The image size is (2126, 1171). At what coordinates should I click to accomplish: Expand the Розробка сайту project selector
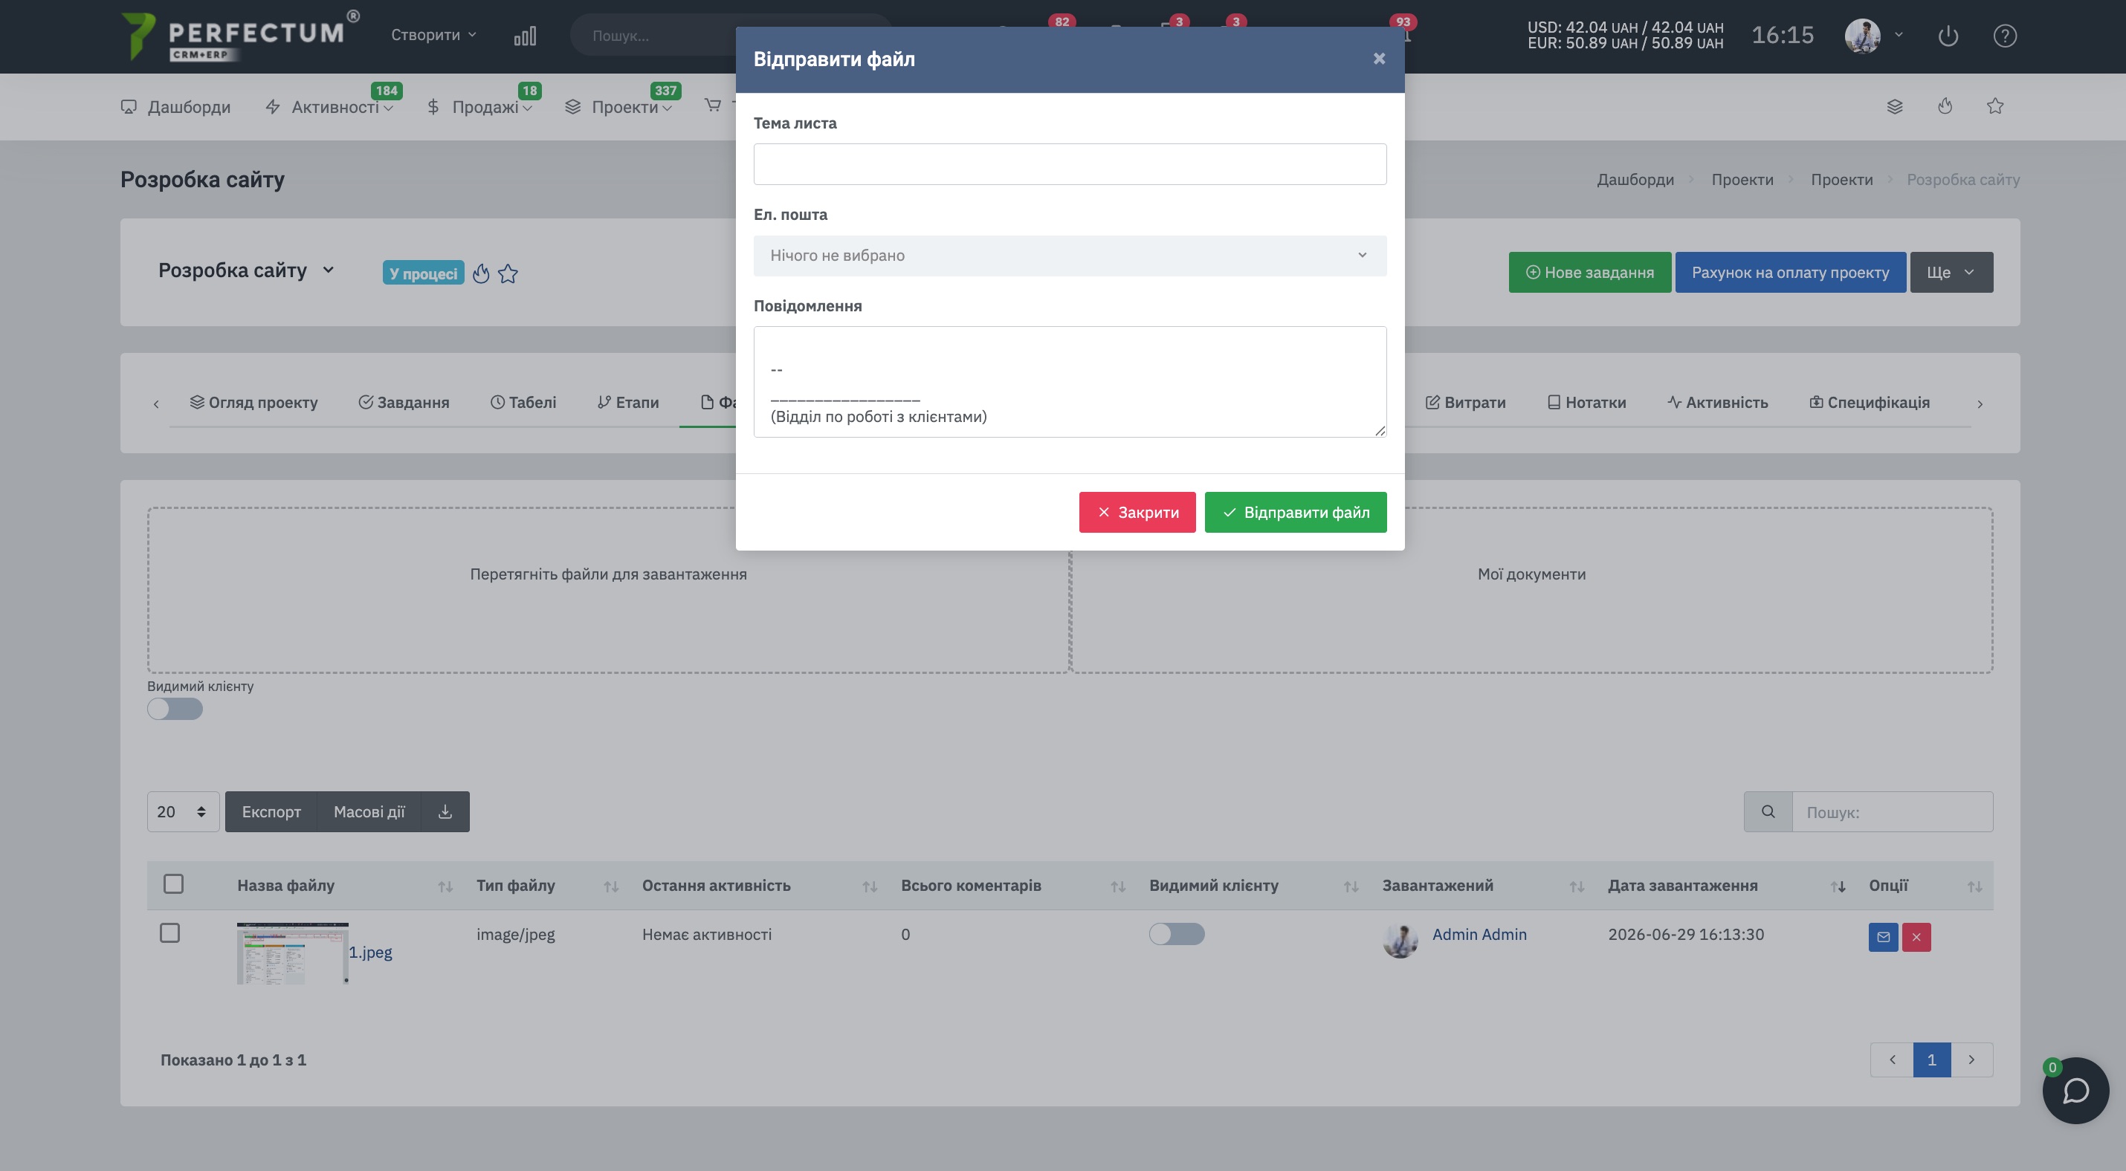pos(246,270)
